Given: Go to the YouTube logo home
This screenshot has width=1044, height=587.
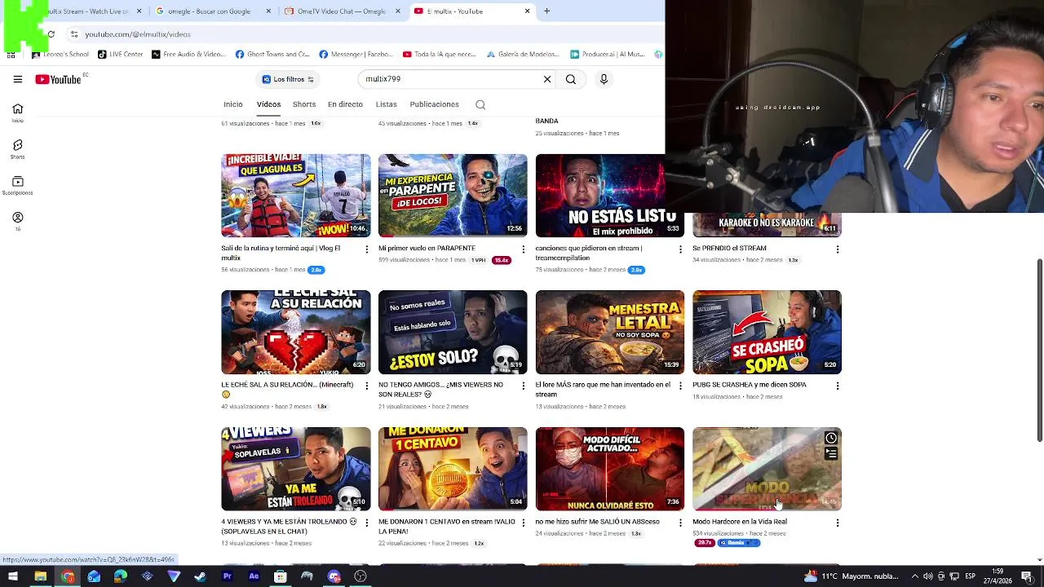Looking at the screenshot, I should pos(59,79).
